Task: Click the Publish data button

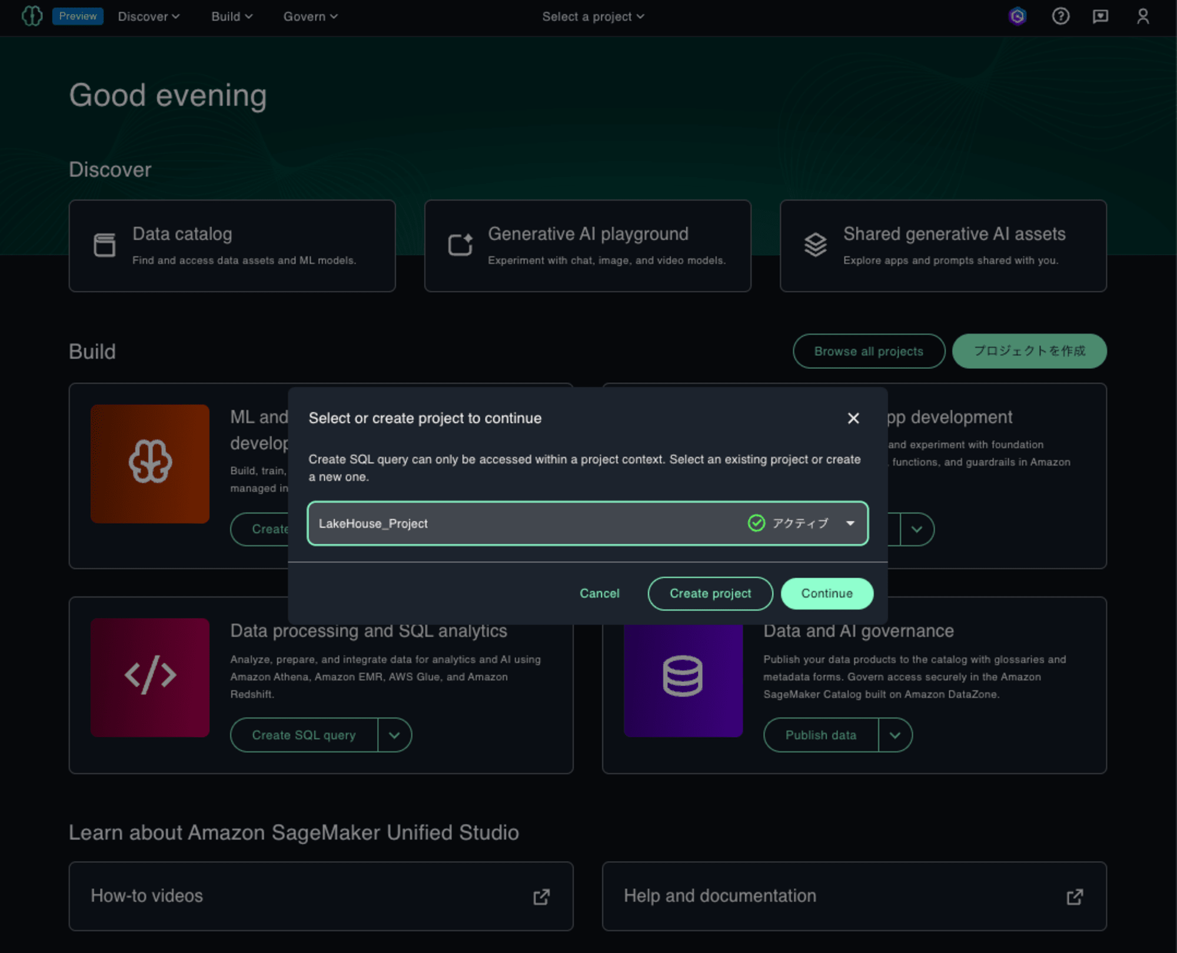Action: click(x=821, y=735)
